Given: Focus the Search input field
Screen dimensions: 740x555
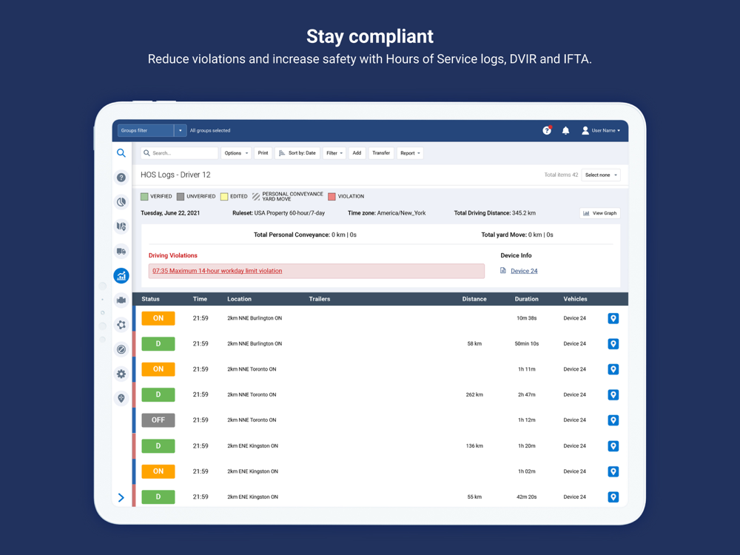Looking at the screenshot, I should point(180,153).
